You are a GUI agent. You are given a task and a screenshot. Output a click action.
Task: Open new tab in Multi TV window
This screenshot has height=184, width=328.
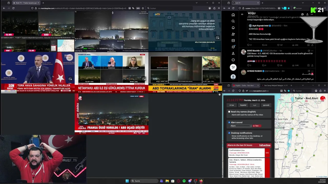click(x=43, y=3)
